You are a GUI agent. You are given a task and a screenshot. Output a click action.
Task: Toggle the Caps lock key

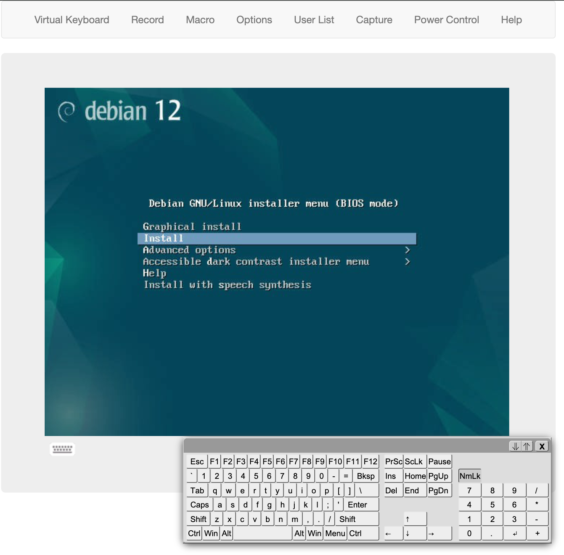click(x=199, y=505)
